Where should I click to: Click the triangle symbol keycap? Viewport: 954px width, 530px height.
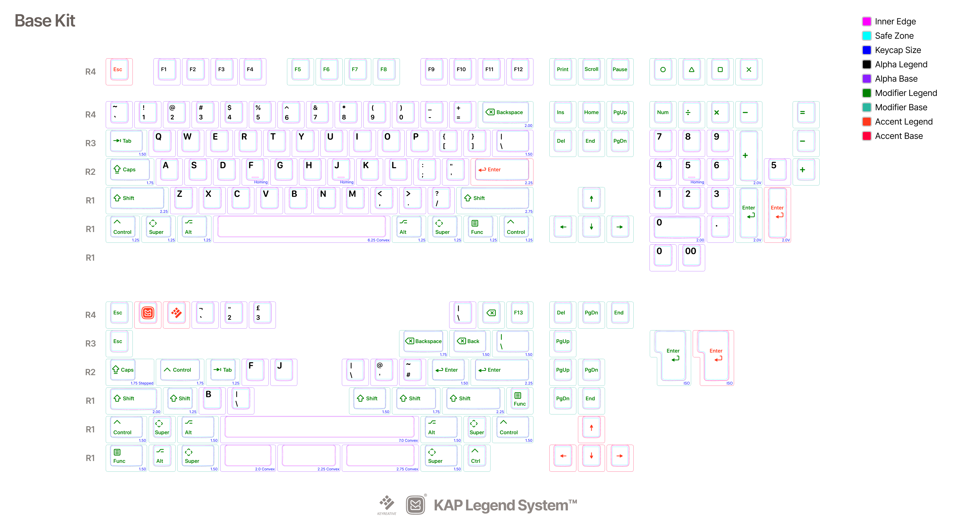click(691, 72)
